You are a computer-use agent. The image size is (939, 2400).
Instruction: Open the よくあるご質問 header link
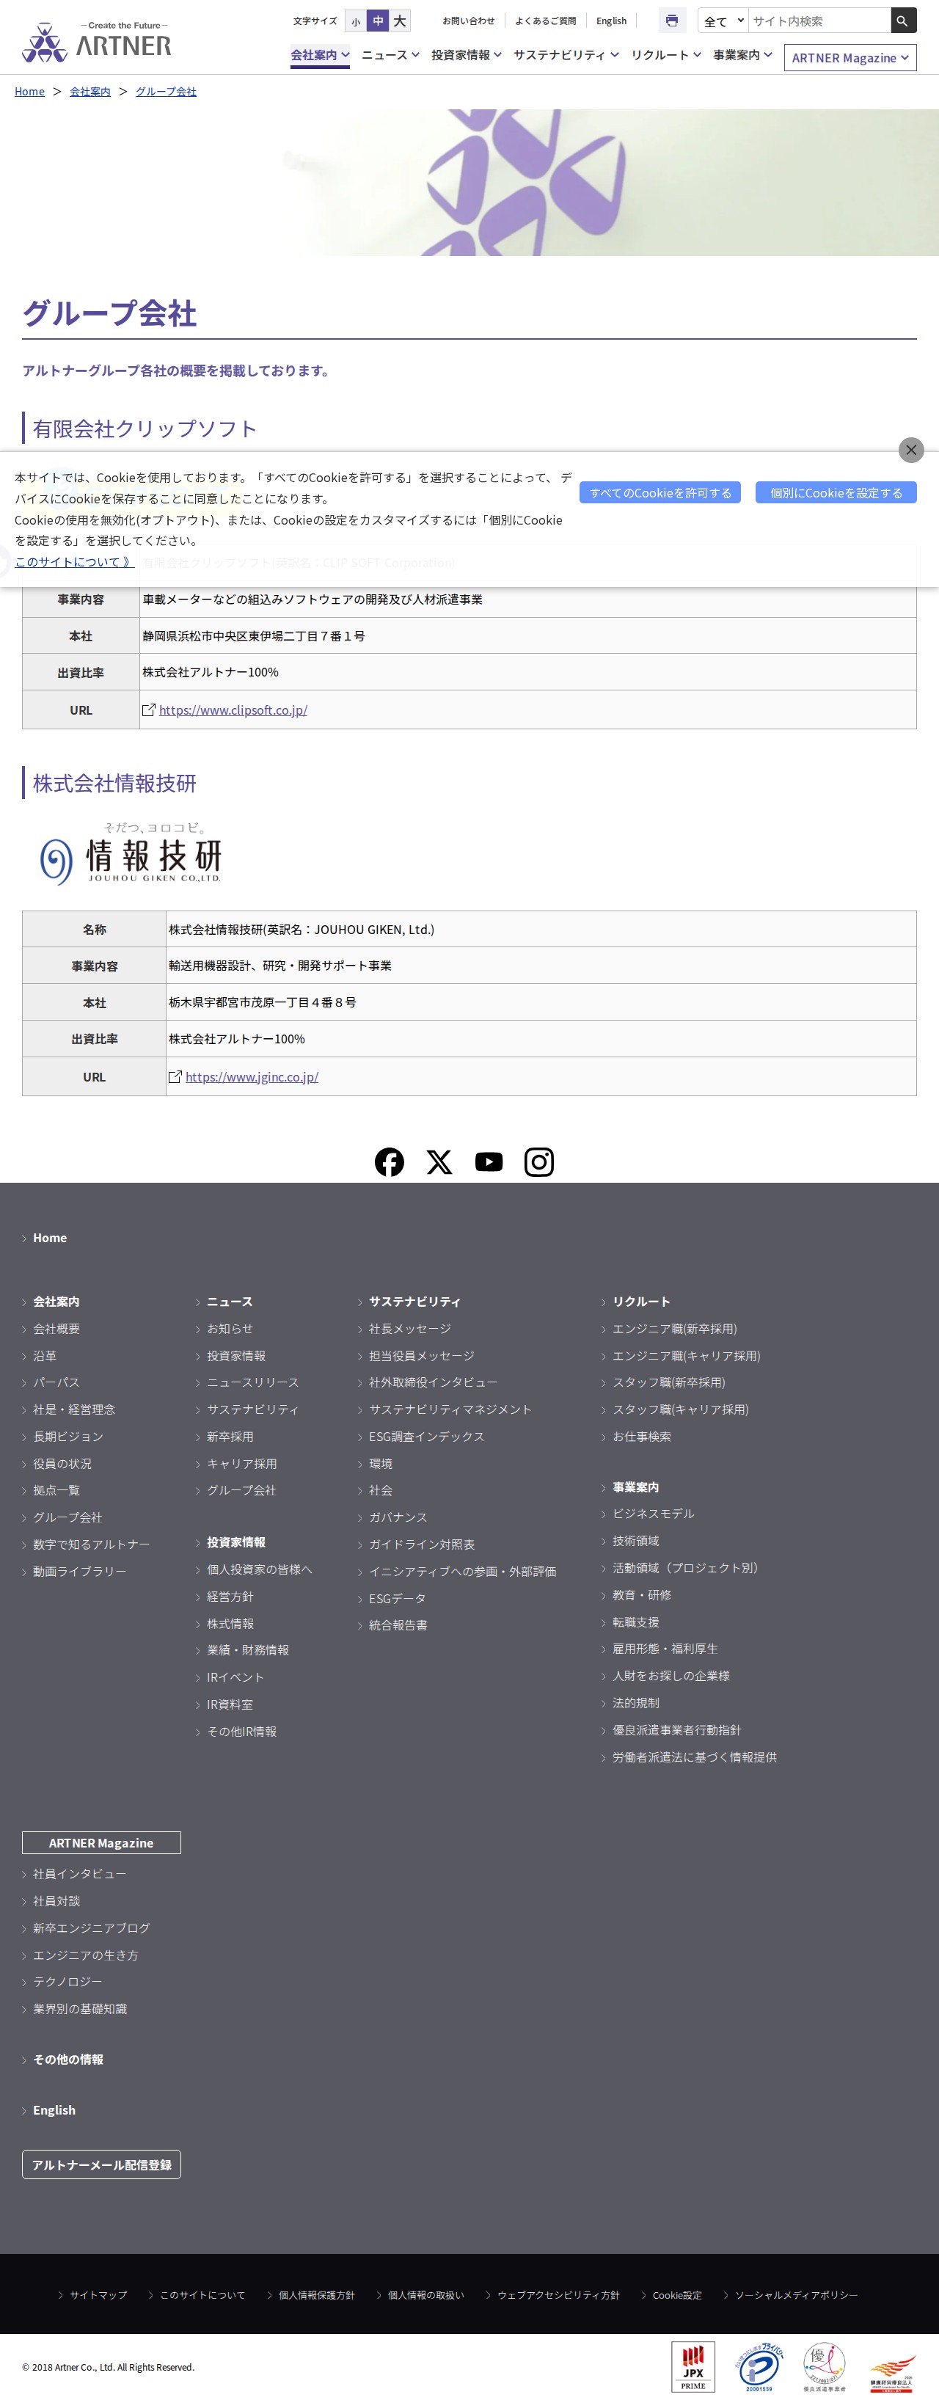546,21
